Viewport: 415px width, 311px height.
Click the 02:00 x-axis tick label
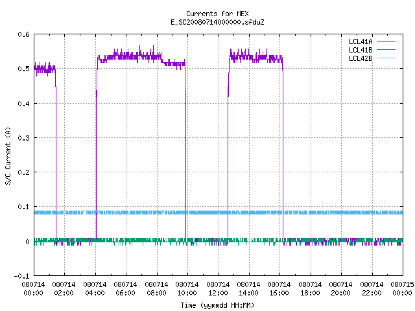coord(64,293)
